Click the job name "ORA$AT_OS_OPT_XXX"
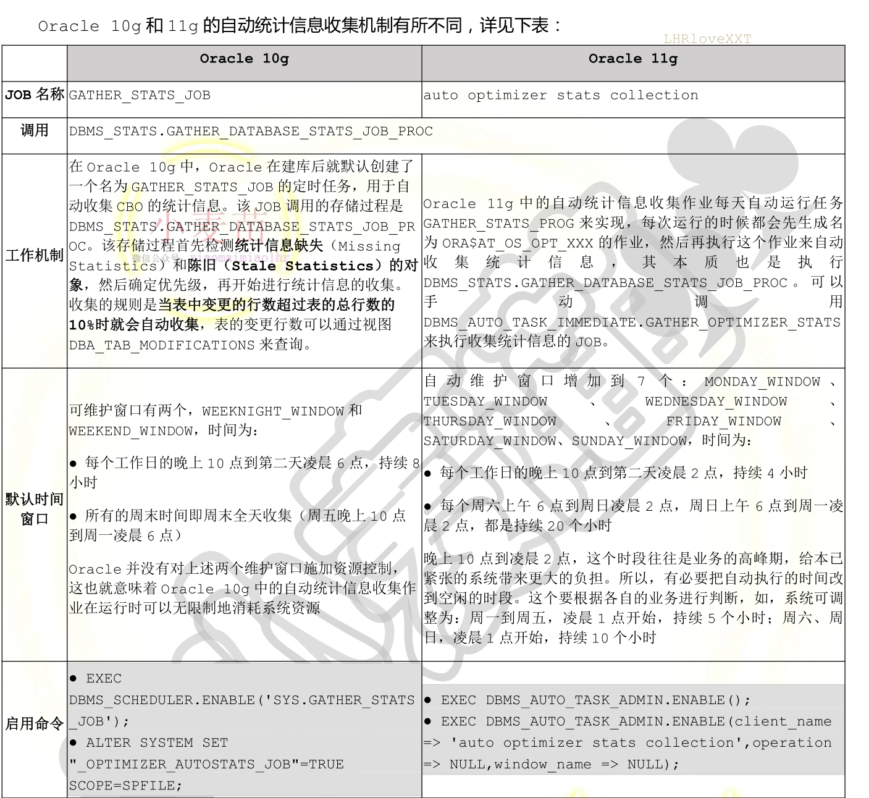869x798 pixels. click(518, 243)
